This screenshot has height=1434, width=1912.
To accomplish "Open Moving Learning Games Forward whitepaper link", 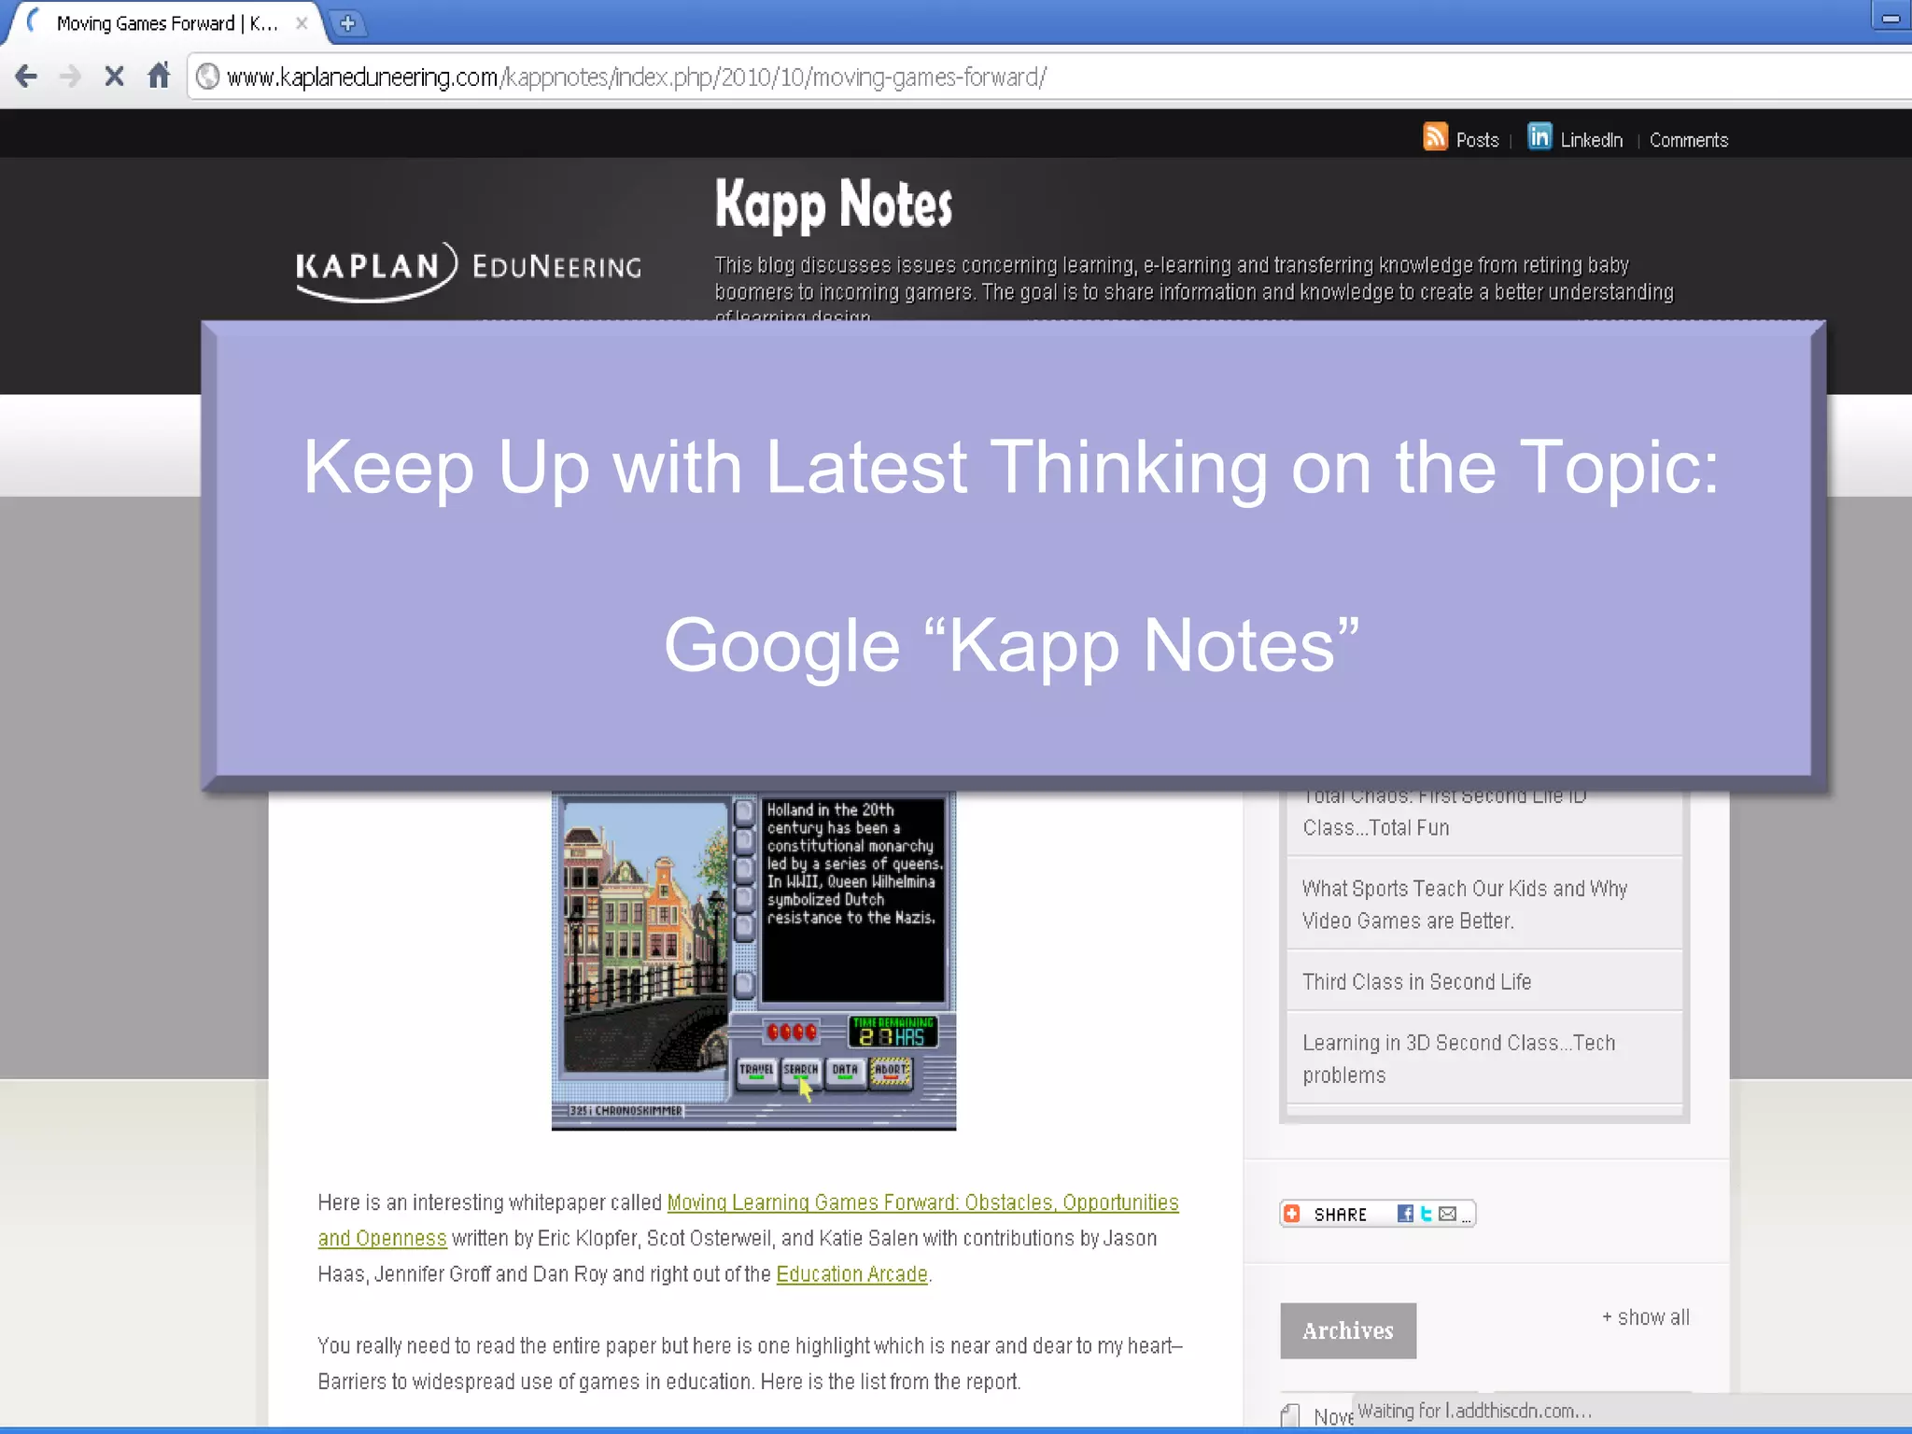I will click(922, 1202).
